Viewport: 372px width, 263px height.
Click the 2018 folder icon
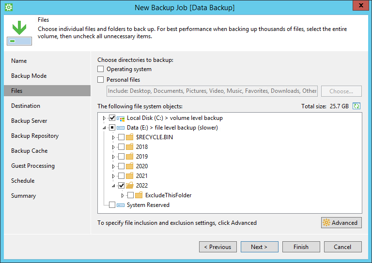pos(129,147)
